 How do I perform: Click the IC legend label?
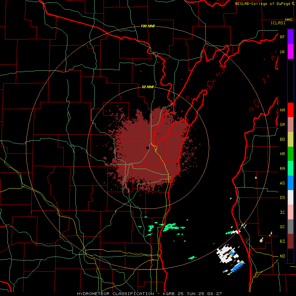pos(282,212)
